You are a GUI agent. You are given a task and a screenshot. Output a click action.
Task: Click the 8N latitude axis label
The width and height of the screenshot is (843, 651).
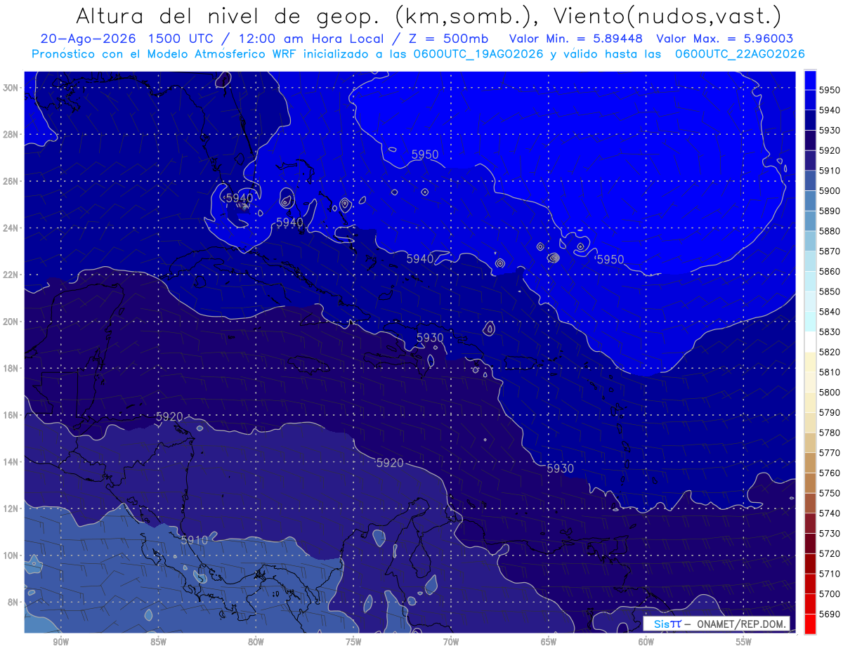point(14,603)
